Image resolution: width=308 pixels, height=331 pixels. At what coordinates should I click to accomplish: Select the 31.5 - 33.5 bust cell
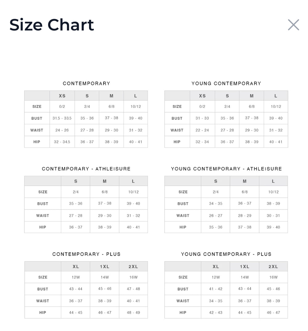pos(62,118)
